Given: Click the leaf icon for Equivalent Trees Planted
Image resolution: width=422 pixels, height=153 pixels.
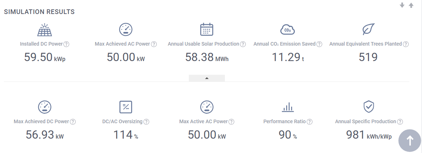Looking at the screenshot, I should pos(369,29).
